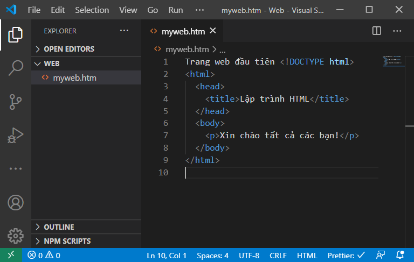Open notifications bell in status bar
Image resolution: width=414 pixels, height=262 pixels.
click(x=401, y=255)
